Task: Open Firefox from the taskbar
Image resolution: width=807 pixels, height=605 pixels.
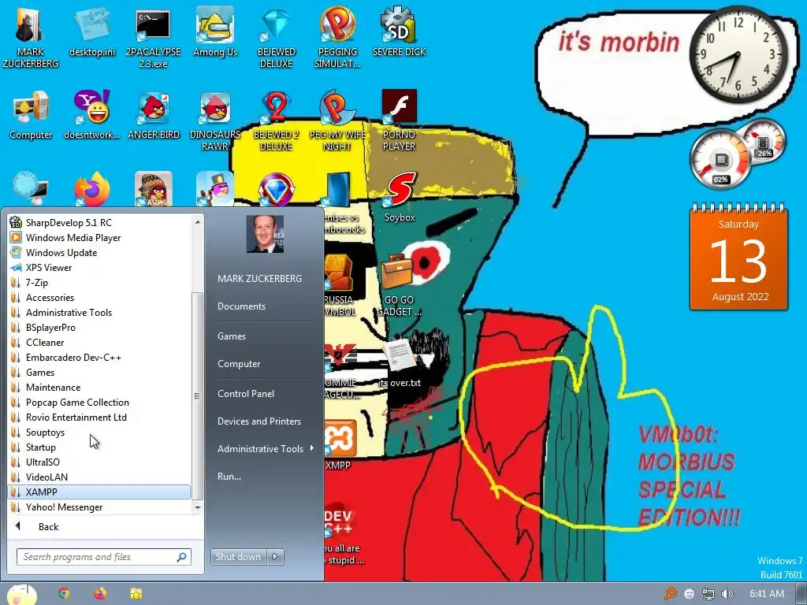Action: [100, 594]
